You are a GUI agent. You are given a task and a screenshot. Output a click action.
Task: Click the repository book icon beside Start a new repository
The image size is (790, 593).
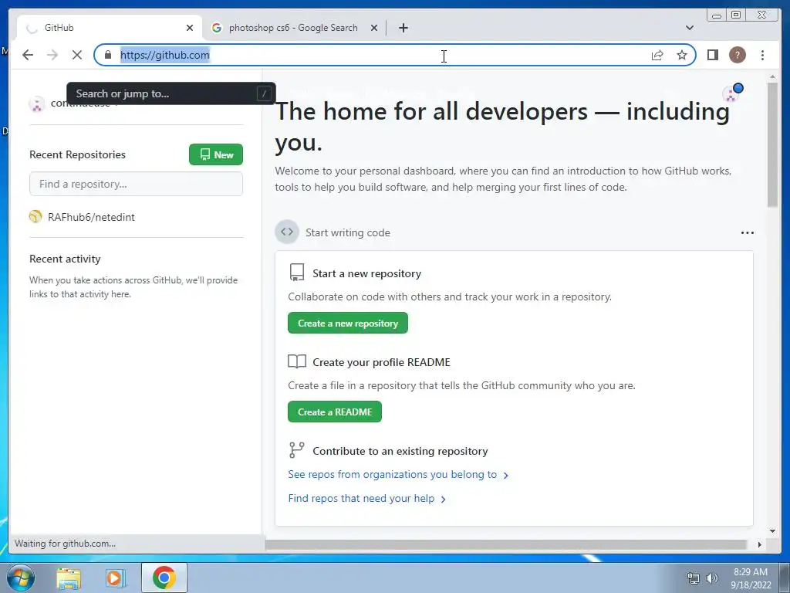(x=297, y=273)
